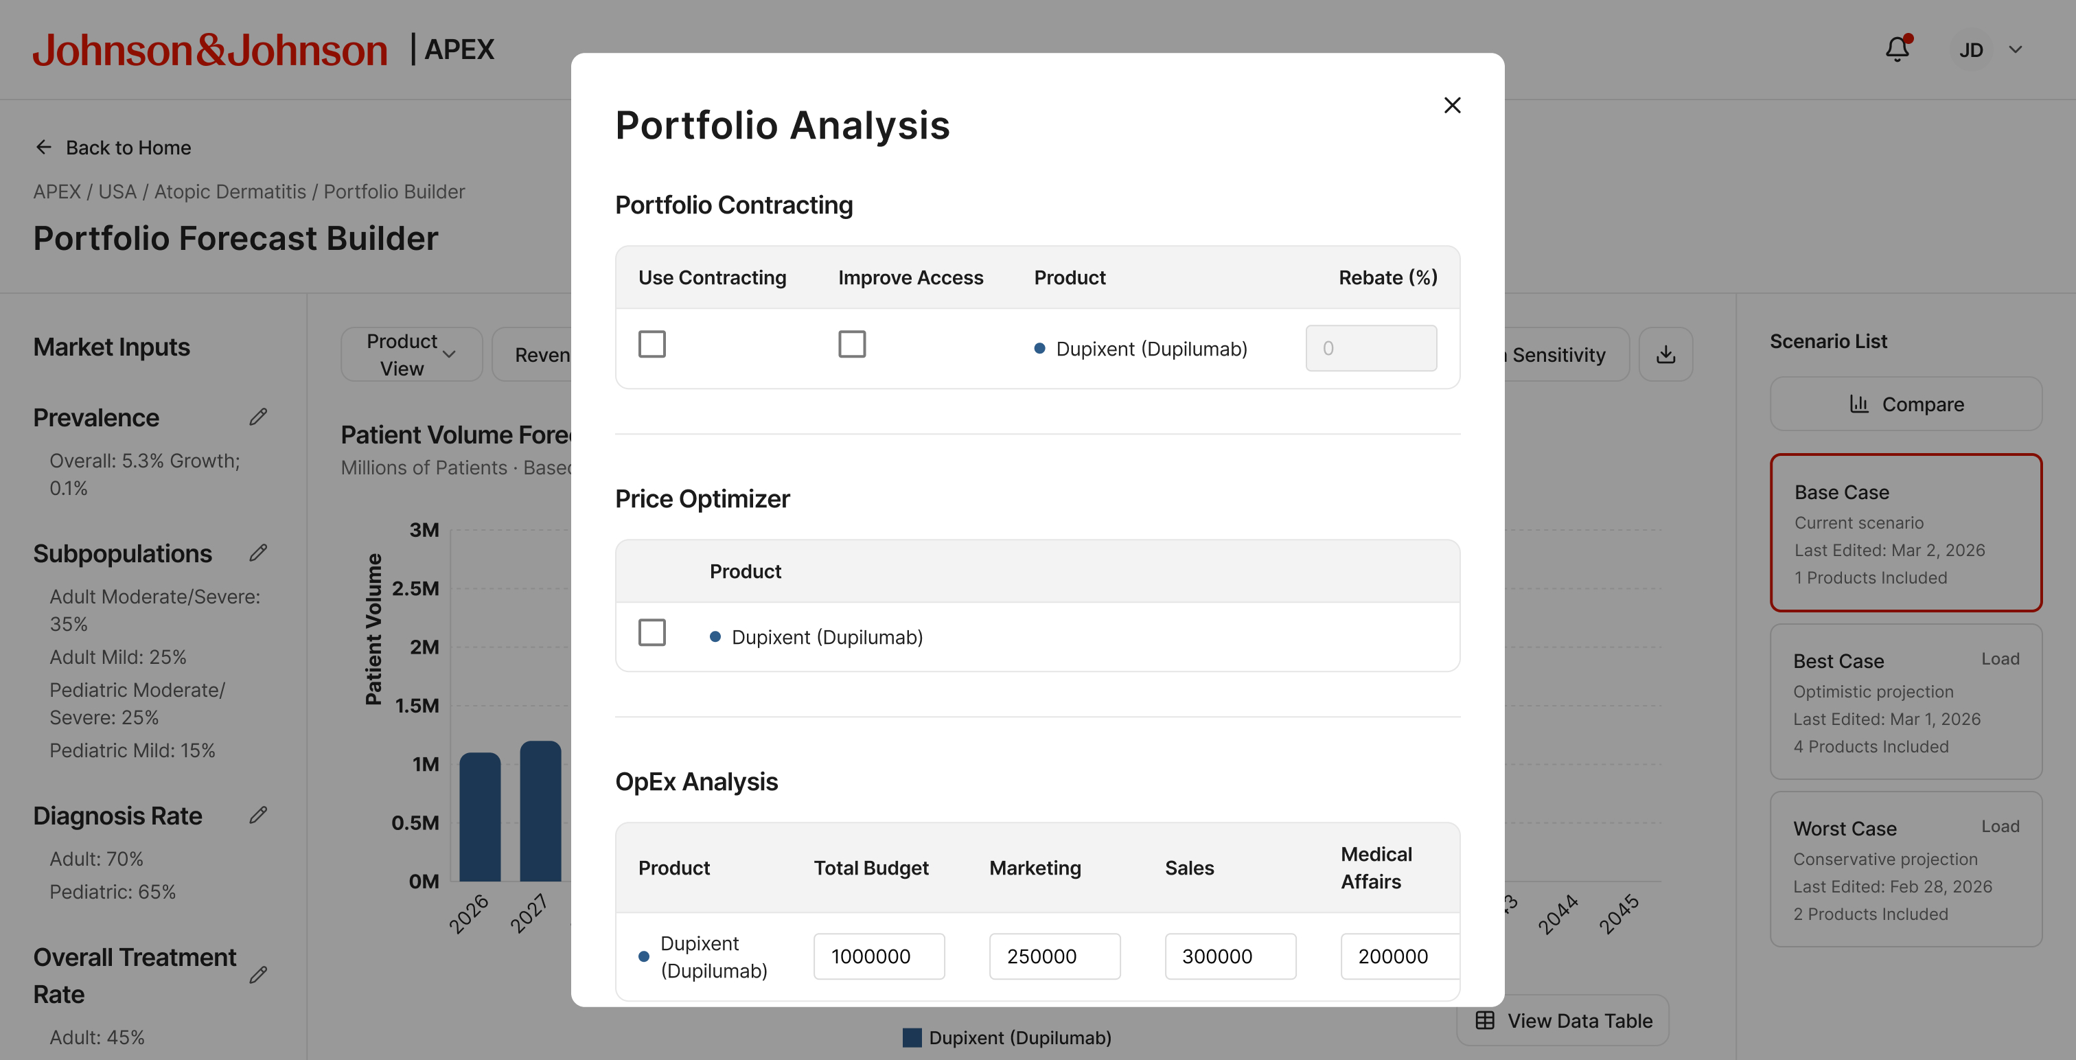Load the Worst Case scenario
This screenshot has width=2076, height=1060.
coord(1999,826)
